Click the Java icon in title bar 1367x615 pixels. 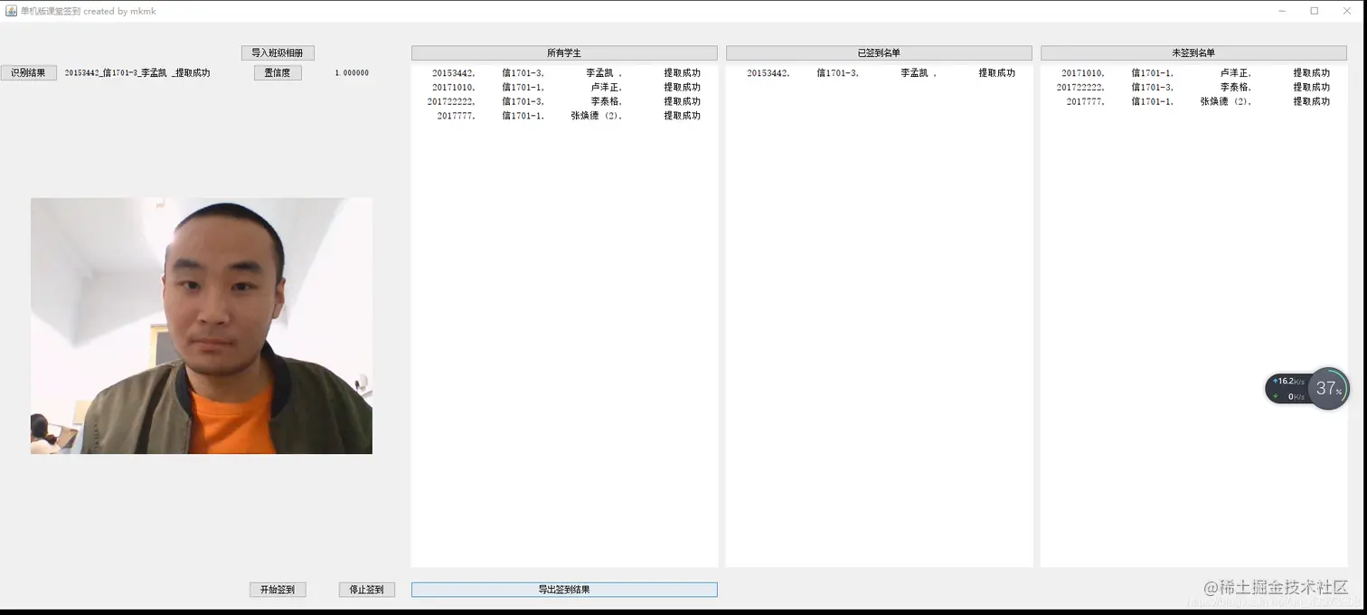(x=12, y=11)
